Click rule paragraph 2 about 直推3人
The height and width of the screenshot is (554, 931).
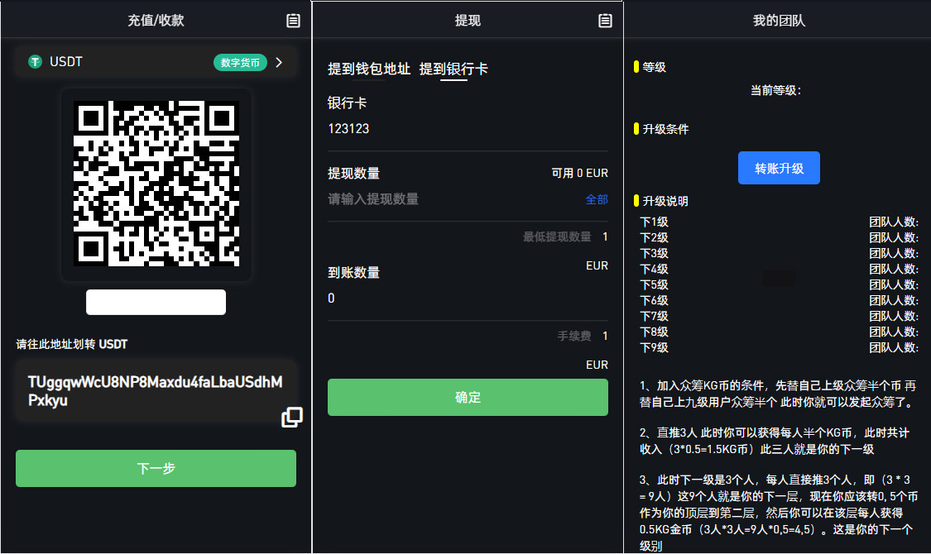pyautogui.click(x=775, y=441)
